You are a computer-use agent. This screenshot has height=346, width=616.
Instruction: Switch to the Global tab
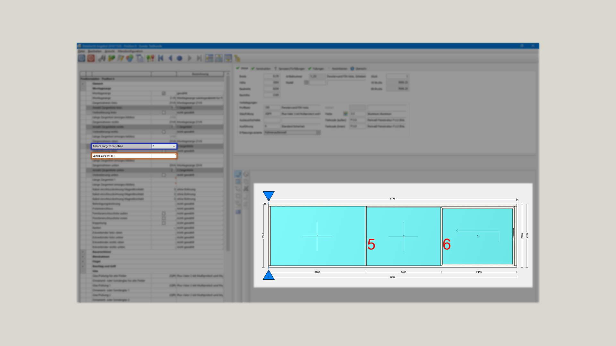click(242, 68)
